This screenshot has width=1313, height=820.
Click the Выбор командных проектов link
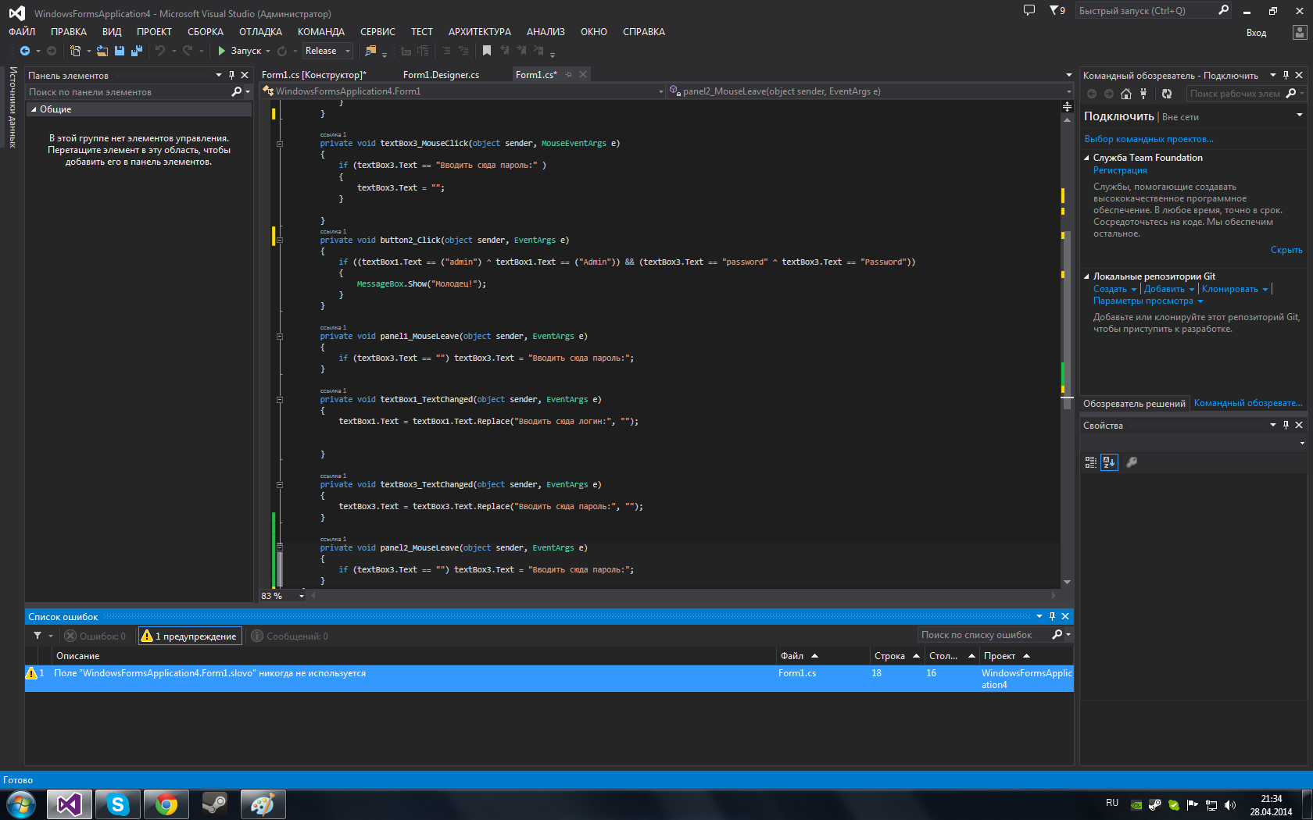point(1148,139)
